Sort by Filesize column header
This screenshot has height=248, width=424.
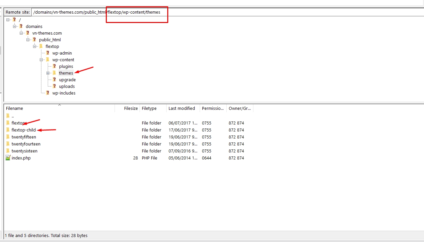tap(131, 108)
